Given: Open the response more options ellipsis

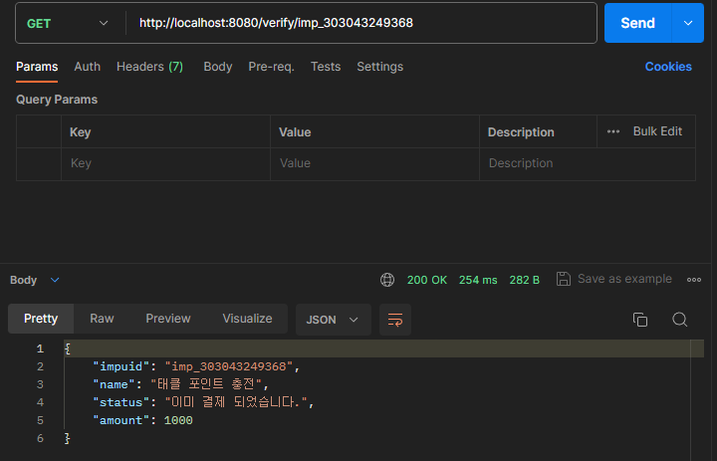Looking at the screenshot, I should (x=694, y=280).
